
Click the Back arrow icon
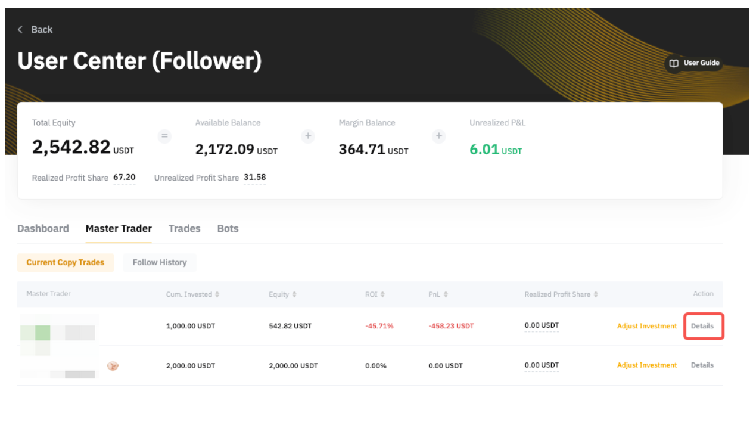[x=20, y=30]
